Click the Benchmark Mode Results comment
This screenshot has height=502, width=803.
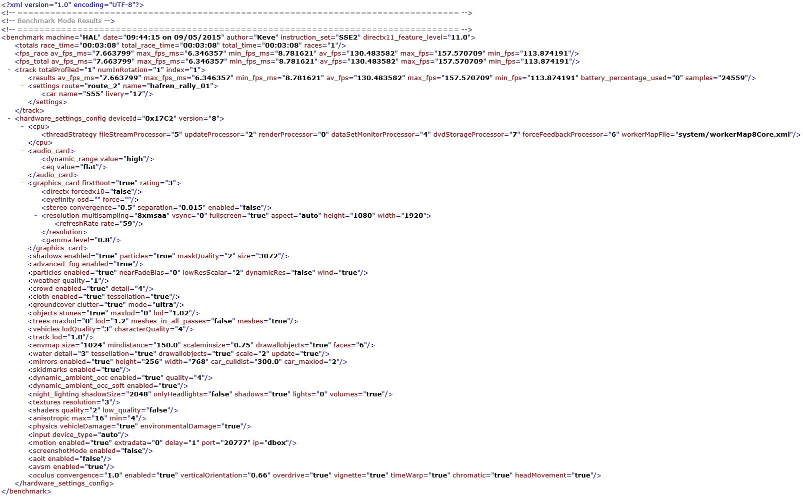(58, 21)
